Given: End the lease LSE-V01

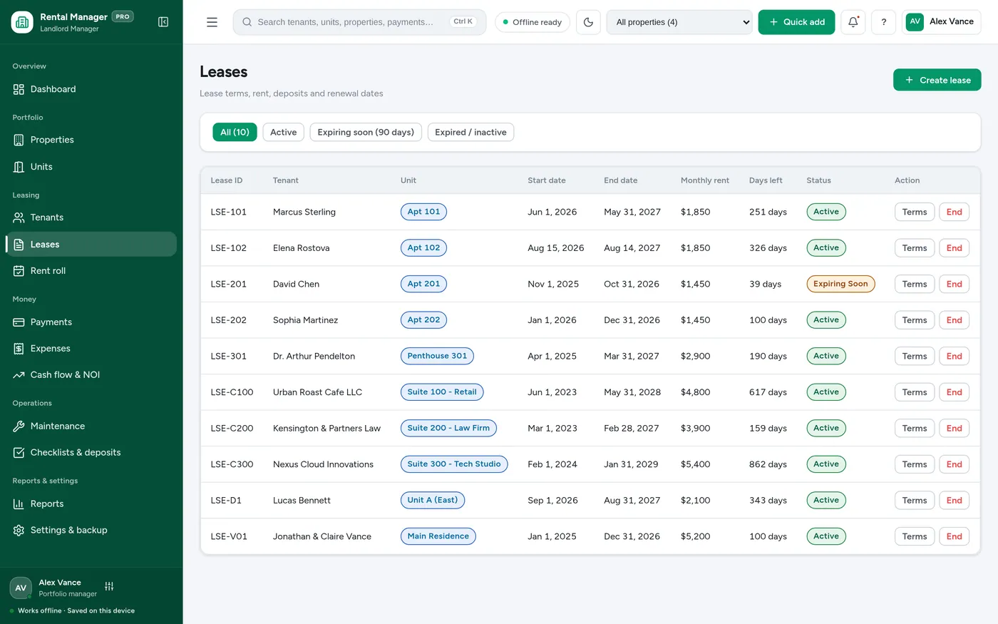Looking at the screenshot, I should coord(954,536).
